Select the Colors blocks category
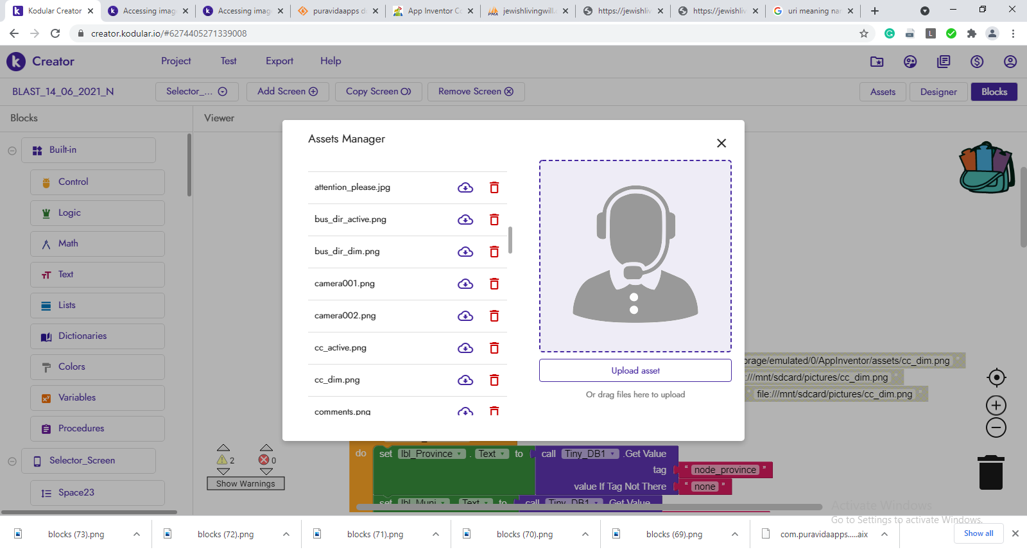The image size is (1027, 552). [x=71, y=367]
